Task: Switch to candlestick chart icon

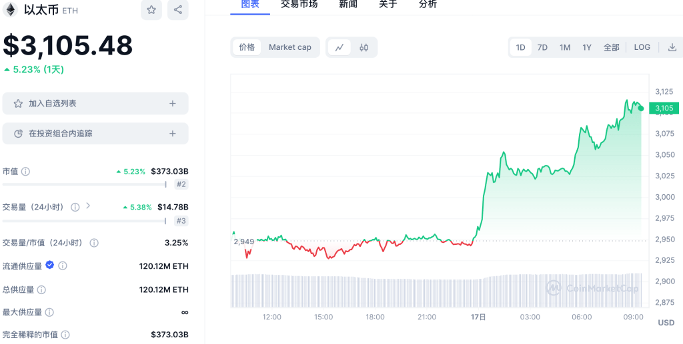Action: click(x=364, y=47)
